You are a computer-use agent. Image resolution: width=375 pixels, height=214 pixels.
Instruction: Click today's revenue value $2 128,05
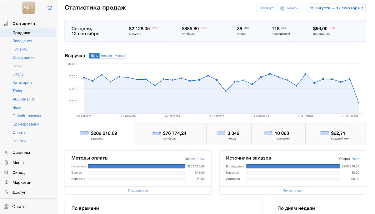[x=139, y=28]
